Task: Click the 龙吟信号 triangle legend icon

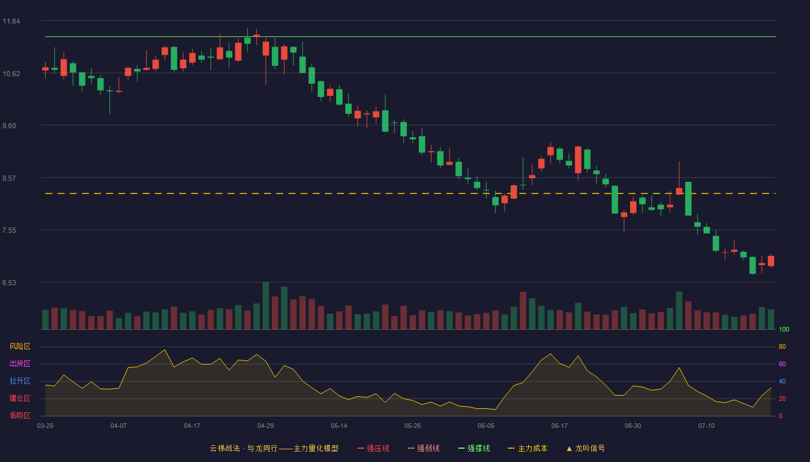Action: click(569, 448)
